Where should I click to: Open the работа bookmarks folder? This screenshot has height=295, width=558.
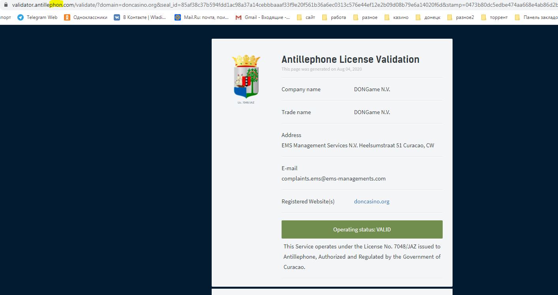click(334, 17)
